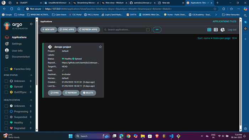Viewport: 249px width, 140px height.
Task: Click the Synced check icon on tile
Action: point(73,59)
